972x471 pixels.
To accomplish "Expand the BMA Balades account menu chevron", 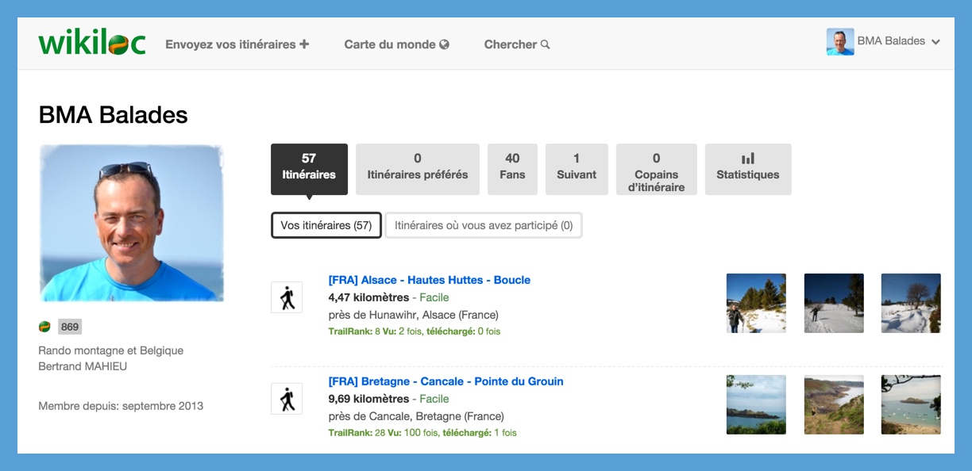I will 935,43.
